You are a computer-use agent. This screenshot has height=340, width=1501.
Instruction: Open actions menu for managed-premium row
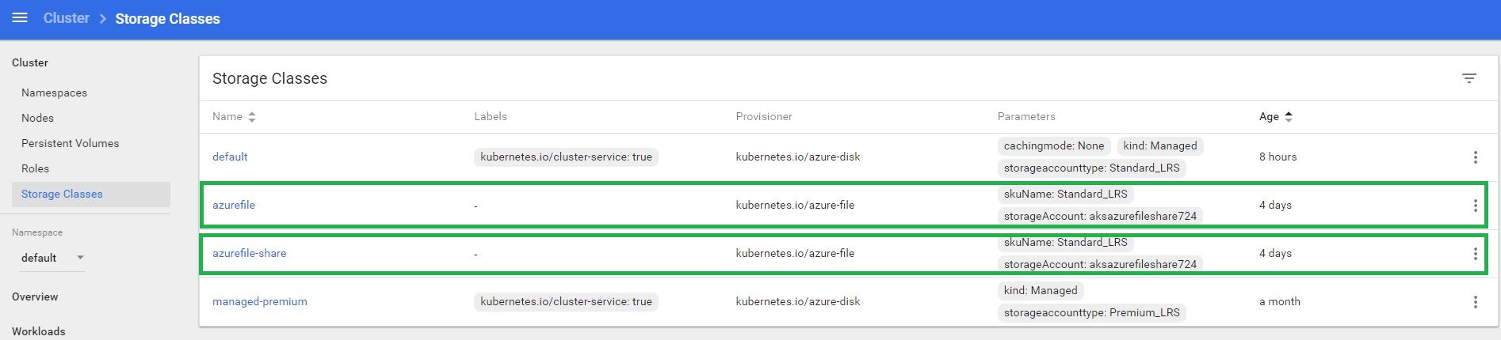[x=1475, y=302]
